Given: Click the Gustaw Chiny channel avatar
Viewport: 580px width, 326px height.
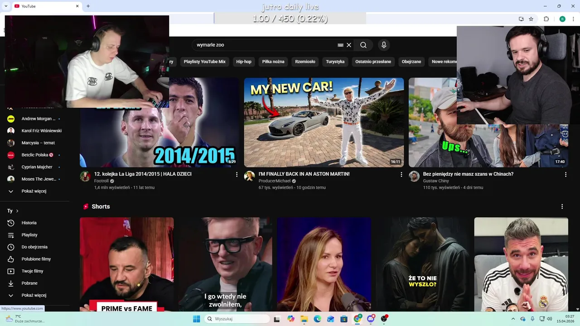Looking at the screenshot, I should tap(414, 176).
